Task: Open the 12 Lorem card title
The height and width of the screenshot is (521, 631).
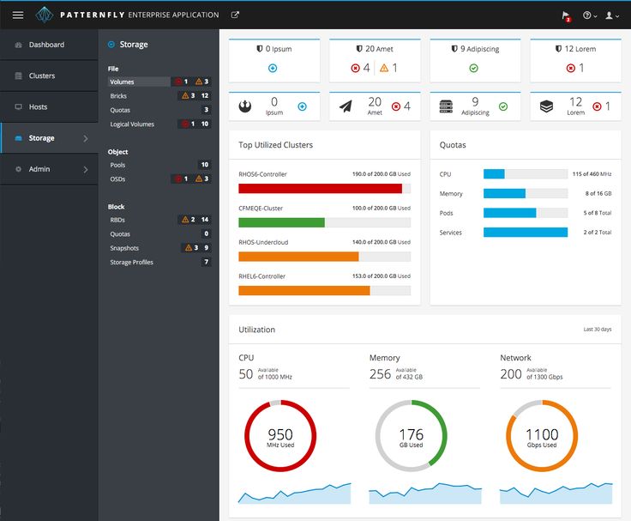Action: (580, 49)
